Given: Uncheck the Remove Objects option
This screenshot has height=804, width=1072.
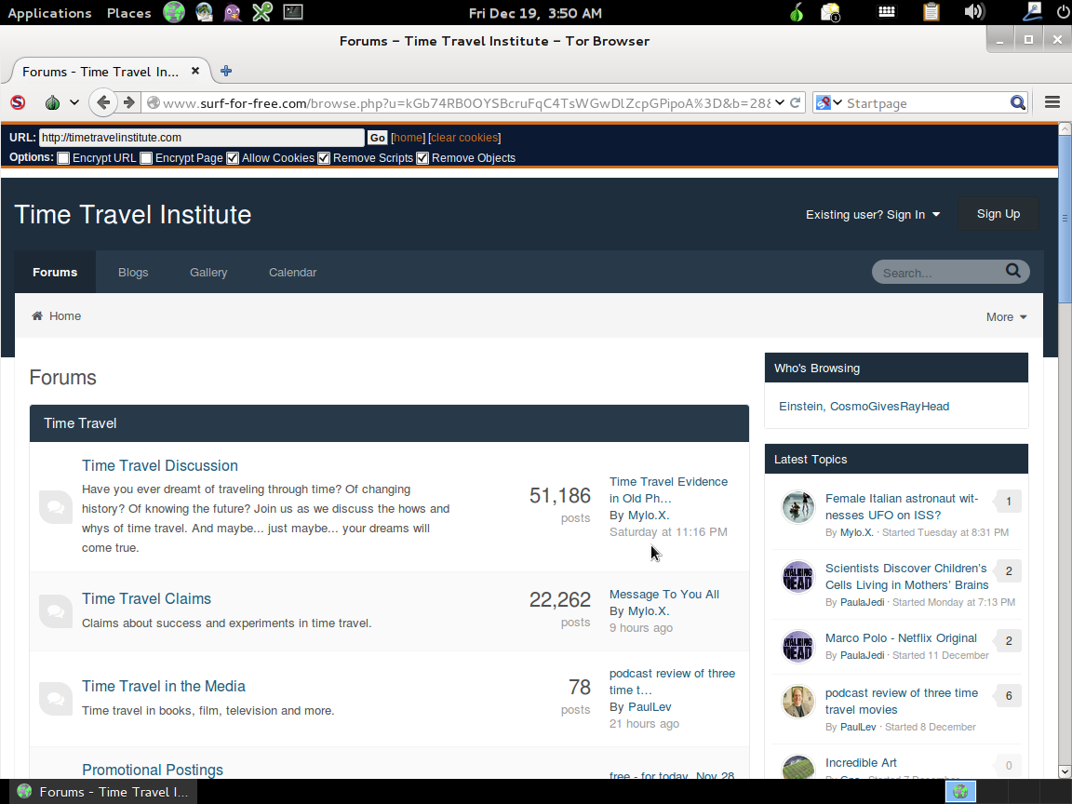Looking at the screenshot, I should pyautogui.click(x=422, y=158).
